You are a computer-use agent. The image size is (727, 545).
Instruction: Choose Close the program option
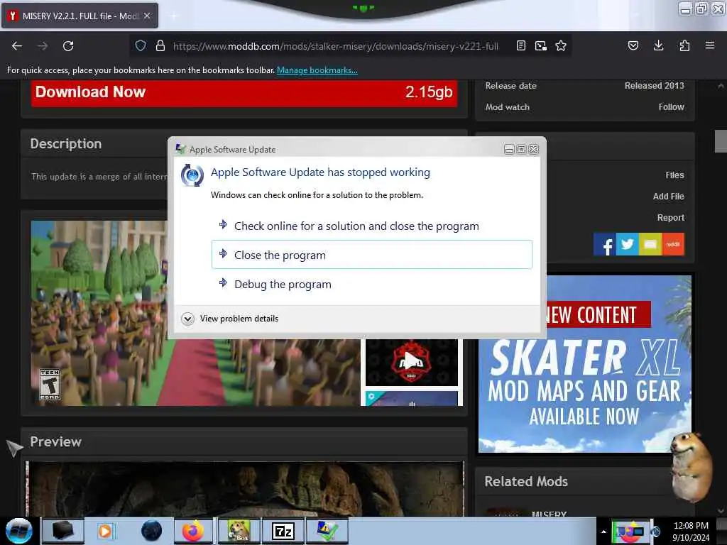click(x=372, y=255)
